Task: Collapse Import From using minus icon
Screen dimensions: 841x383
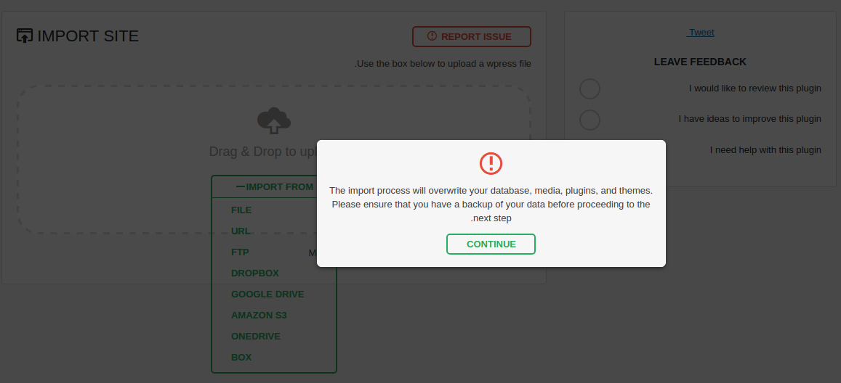Action: coord(241,186)
